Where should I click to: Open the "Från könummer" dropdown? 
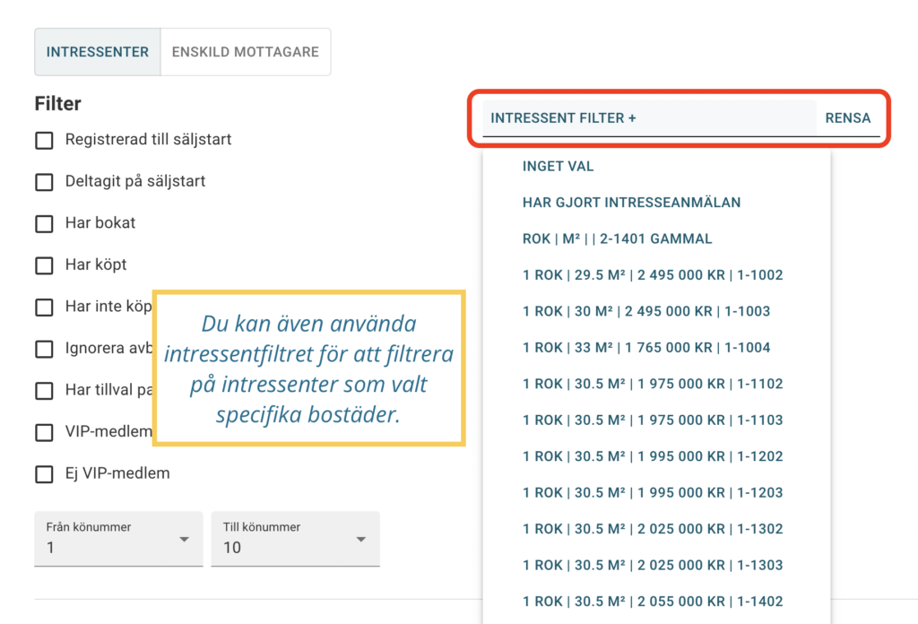pos(117,539)
